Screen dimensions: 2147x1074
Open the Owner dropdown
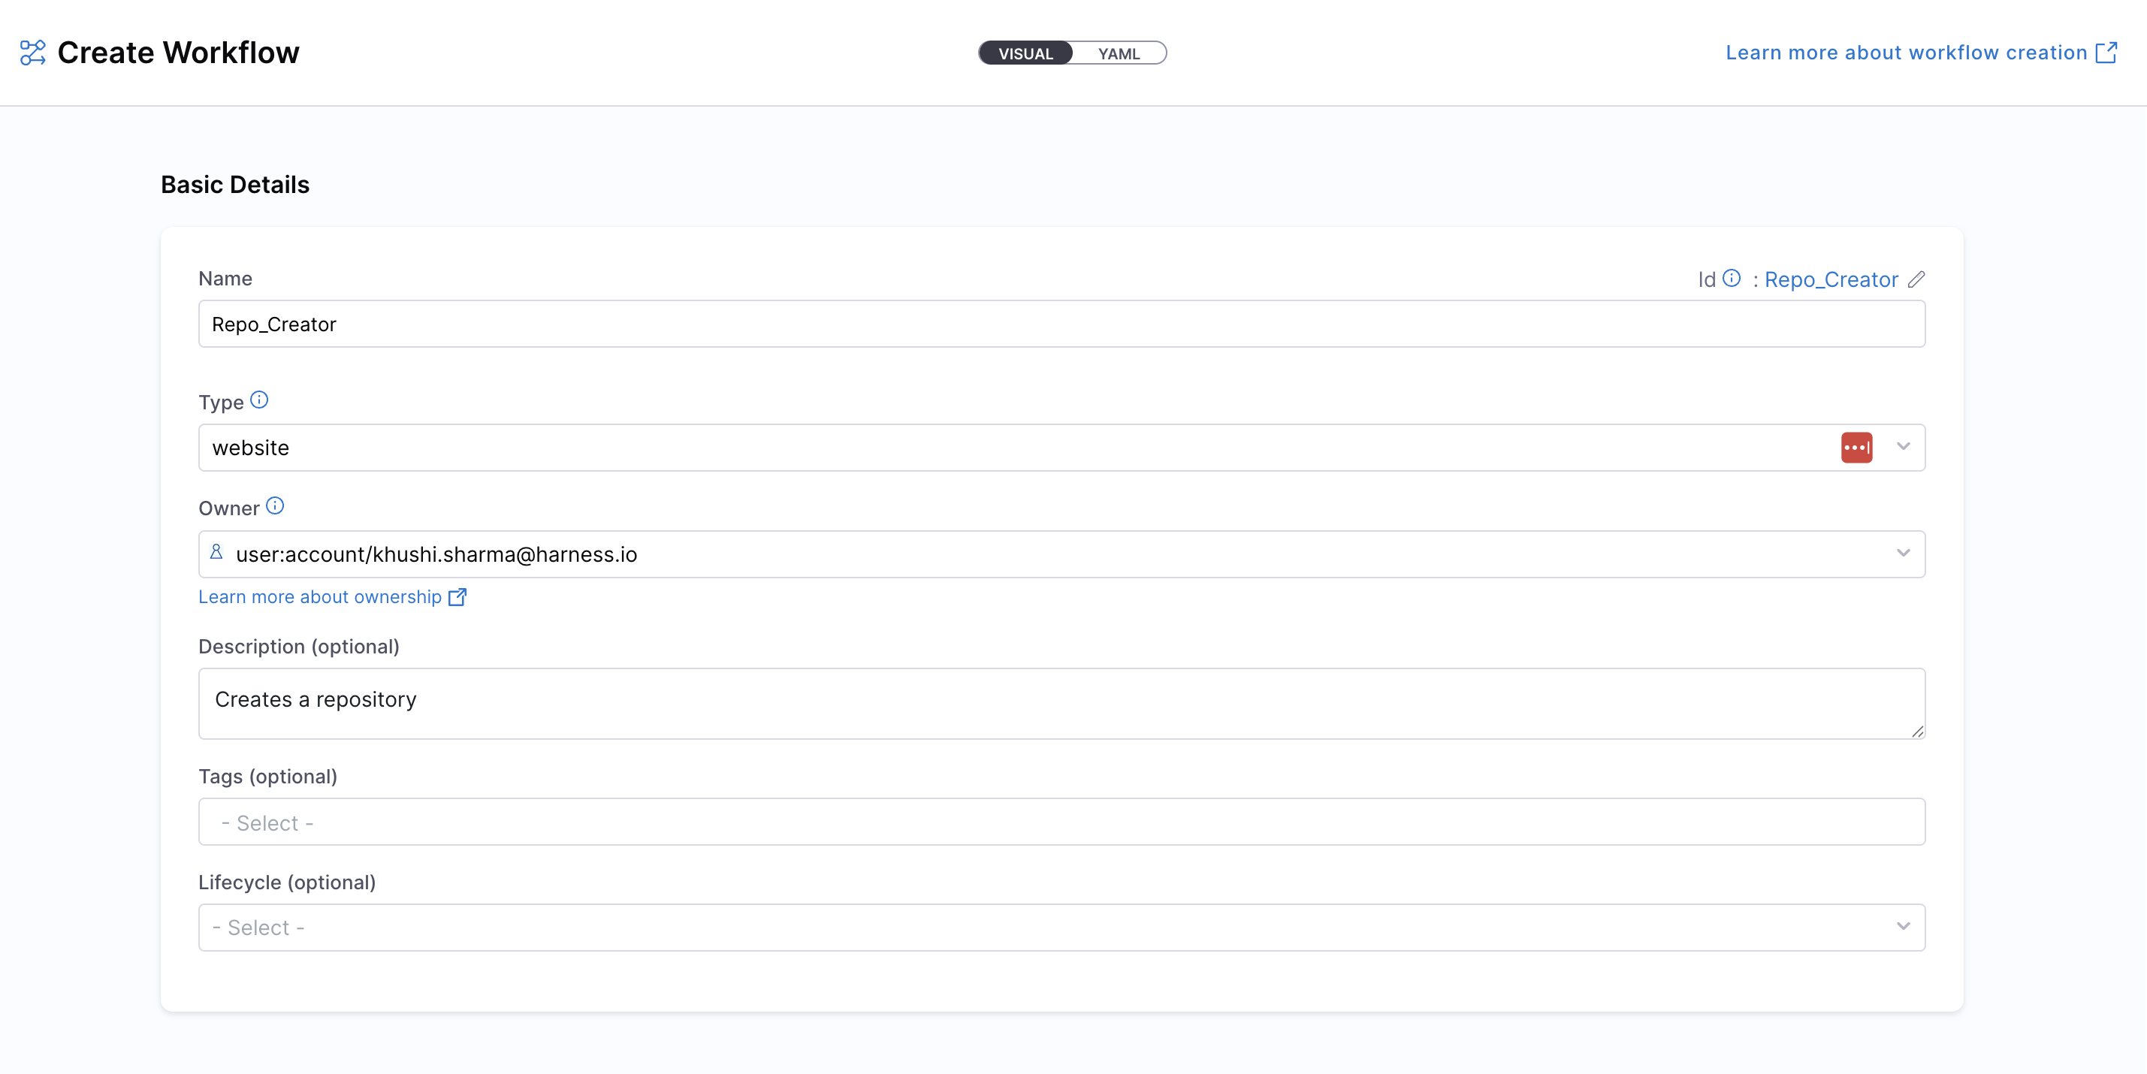click(x=1903, y=554)
